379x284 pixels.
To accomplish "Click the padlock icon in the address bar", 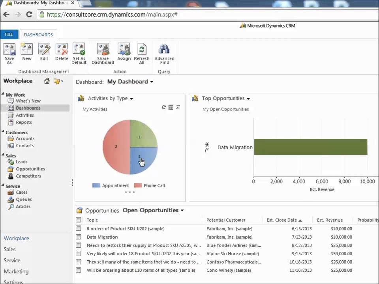I will (42, 15).
